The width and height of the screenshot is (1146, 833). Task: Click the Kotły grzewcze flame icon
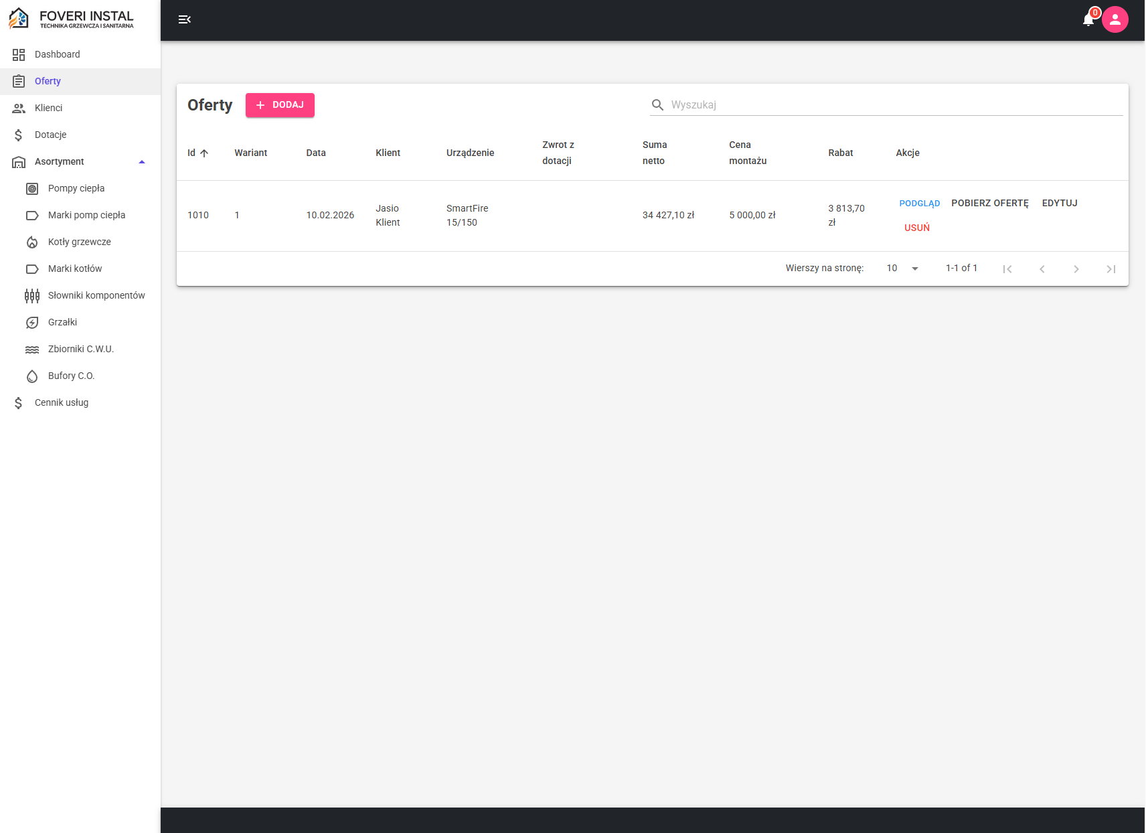pos(32,242)
